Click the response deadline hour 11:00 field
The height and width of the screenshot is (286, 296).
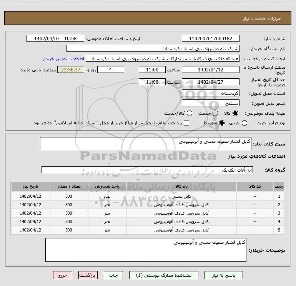(152, 69)
